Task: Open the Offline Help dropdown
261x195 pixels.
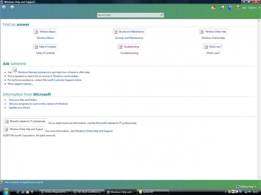Action: (x=246, y=187)
